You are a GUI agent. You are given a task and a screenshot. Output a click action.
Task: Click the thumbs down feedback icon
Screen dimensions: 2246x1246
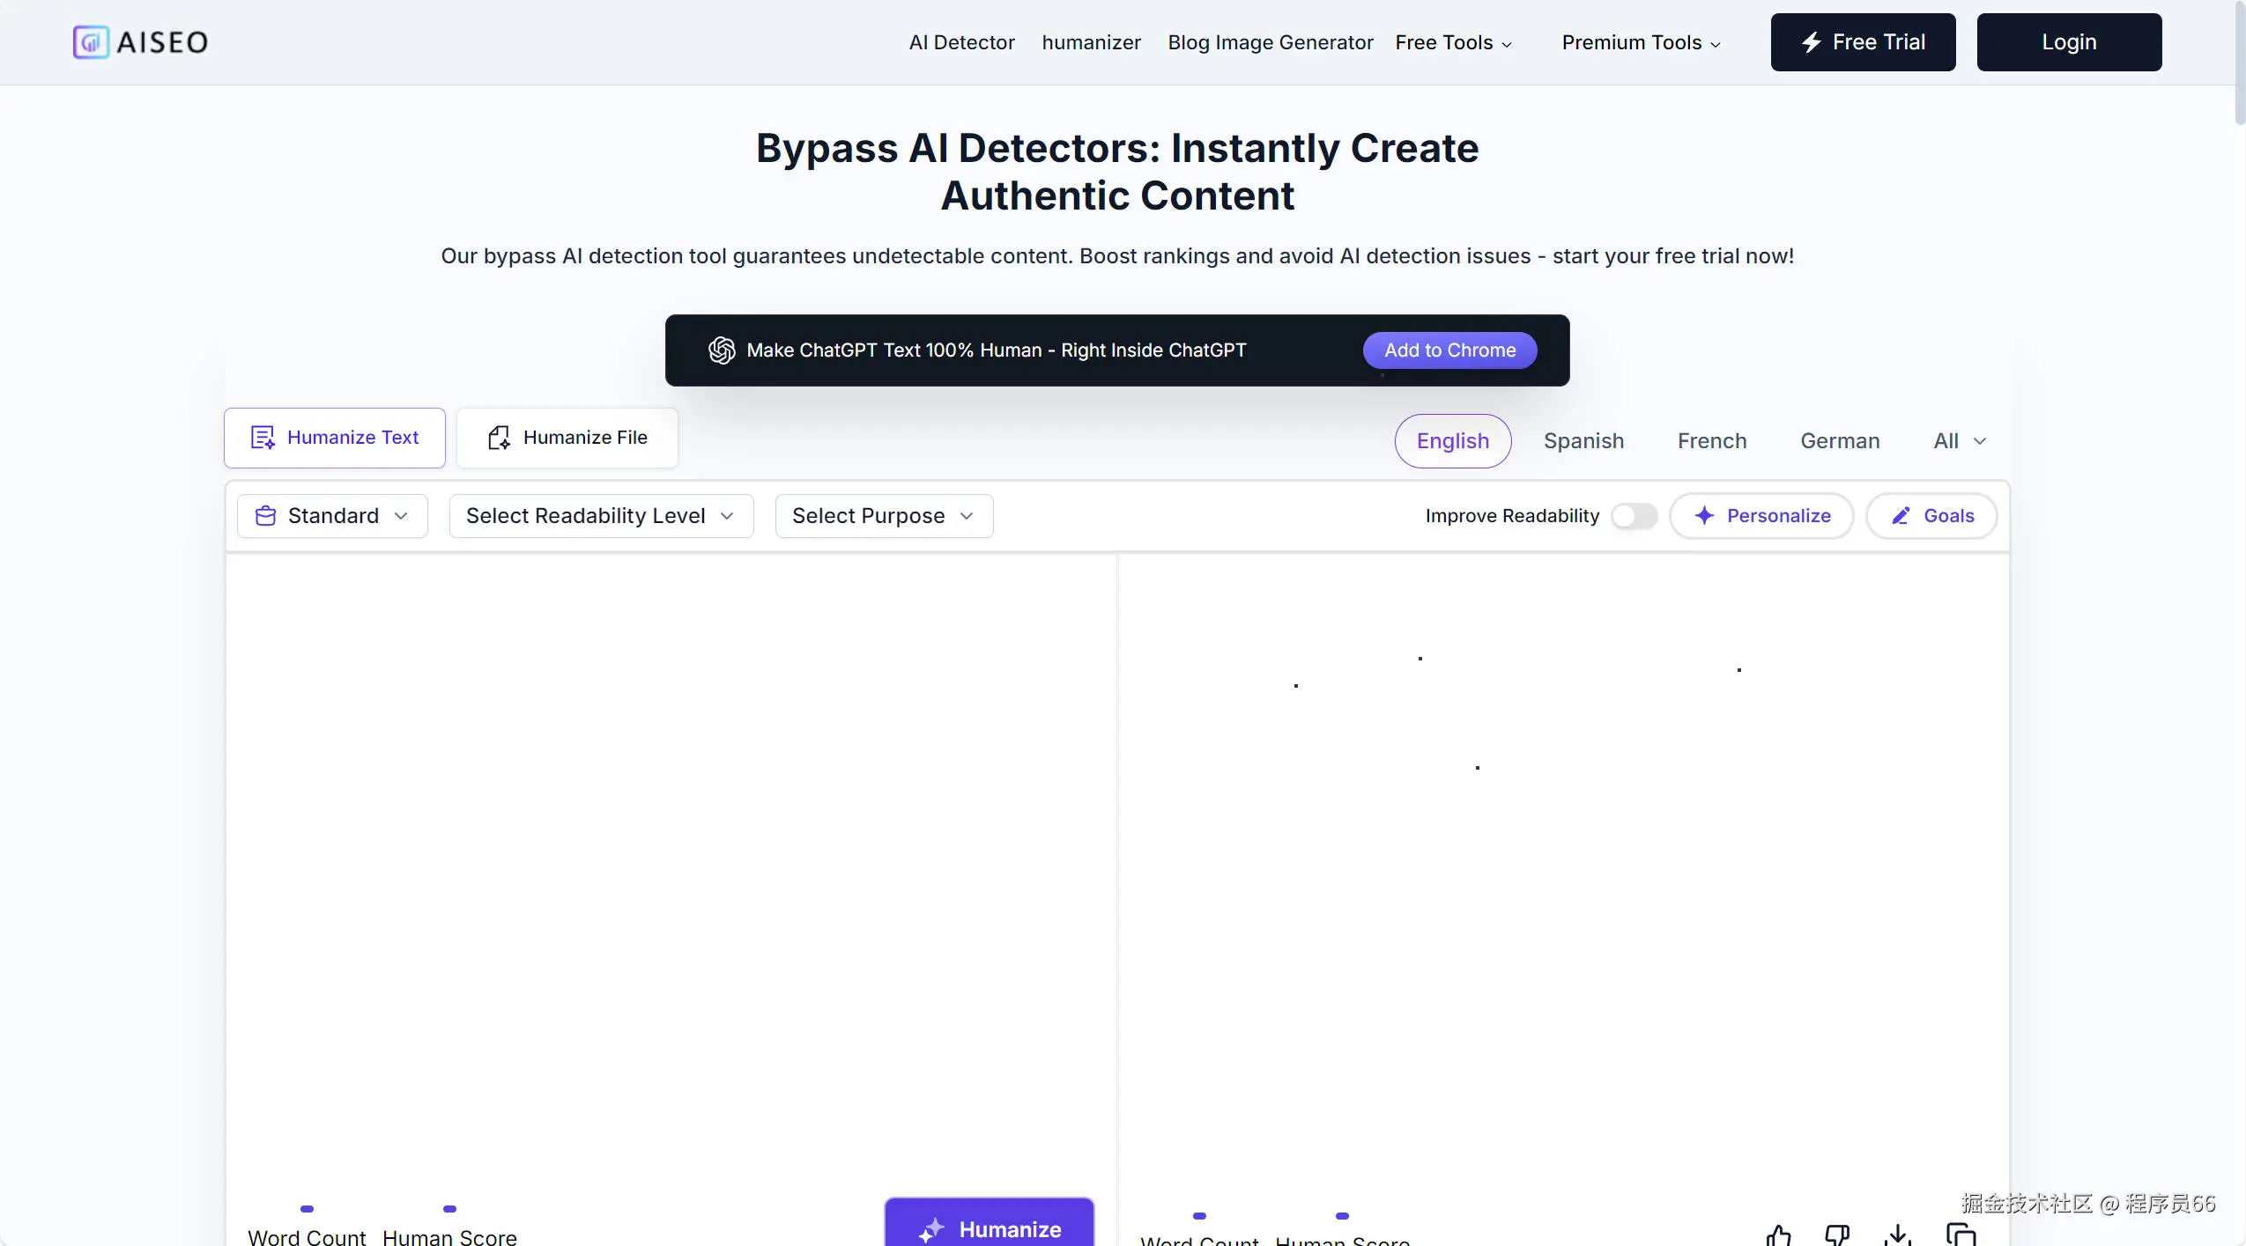1837,1235
